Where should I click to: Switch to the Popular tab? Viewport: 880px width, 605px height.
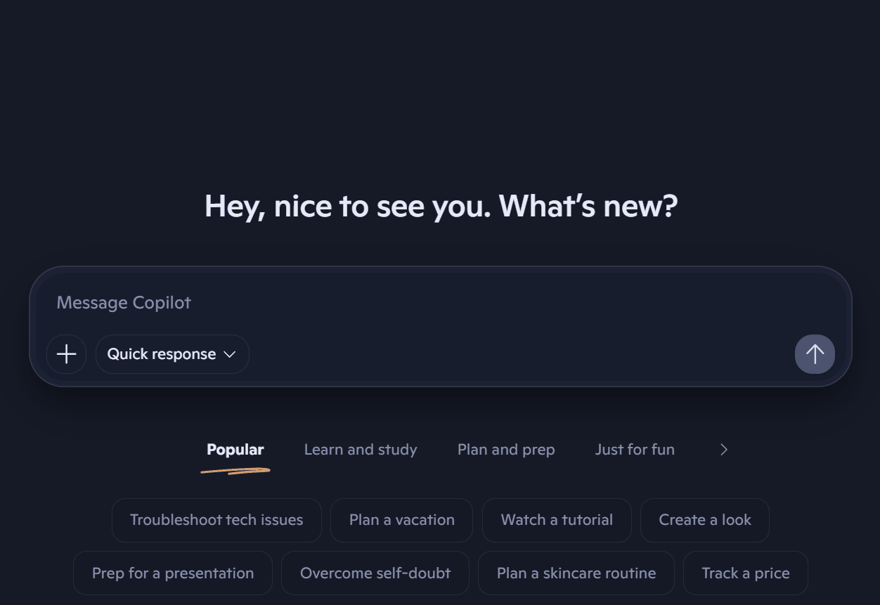pos(235,450)
